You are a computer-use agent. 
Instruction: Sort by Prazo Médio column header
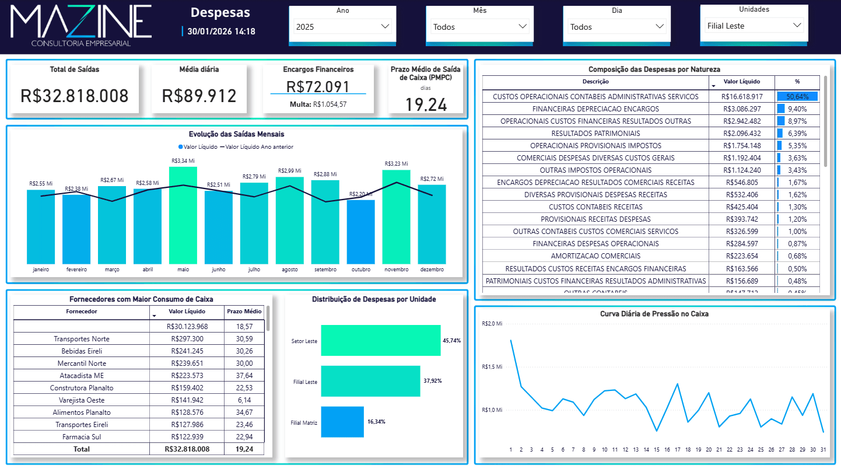[x=244, y=312]
